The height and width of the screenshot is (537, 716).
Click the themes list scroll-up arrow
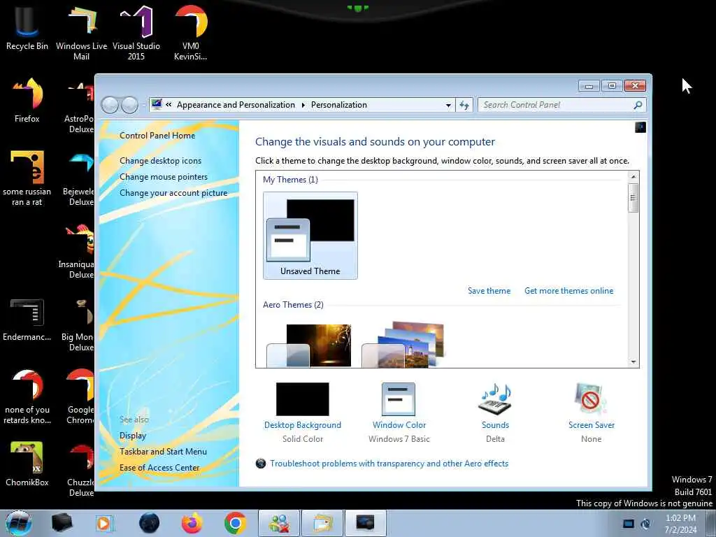633,177
